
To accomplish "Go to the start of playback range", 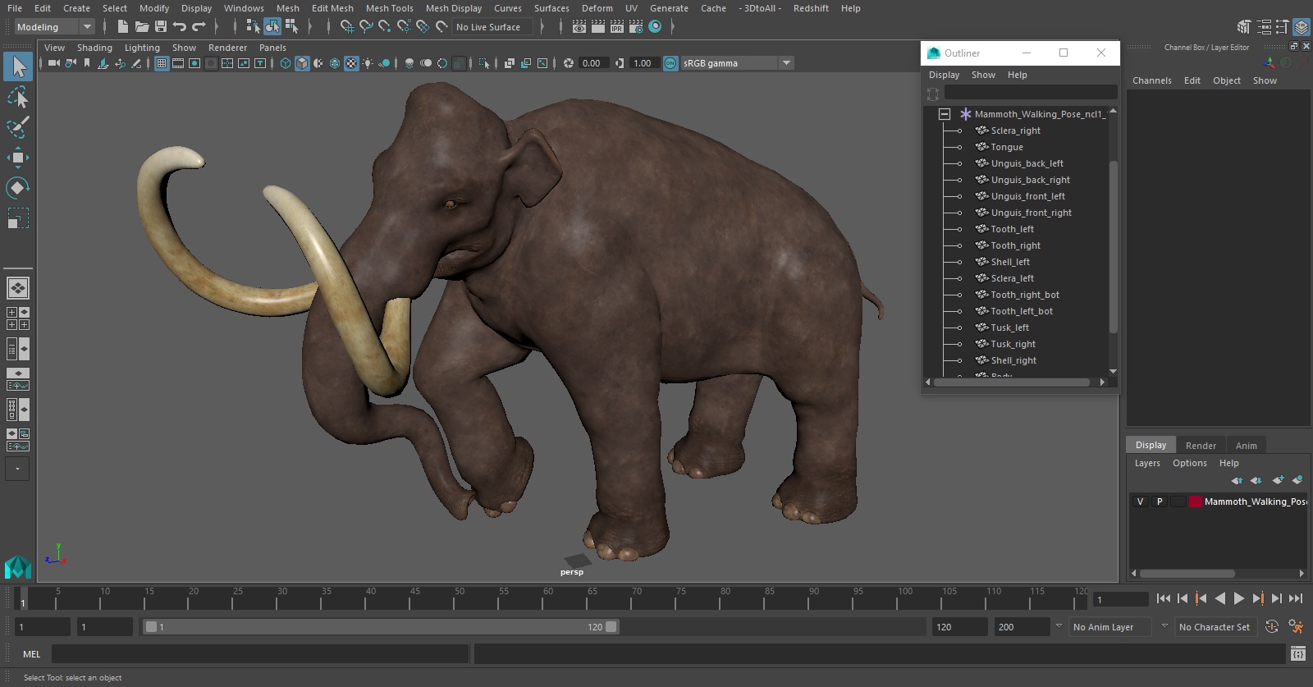I will 1164,598.
